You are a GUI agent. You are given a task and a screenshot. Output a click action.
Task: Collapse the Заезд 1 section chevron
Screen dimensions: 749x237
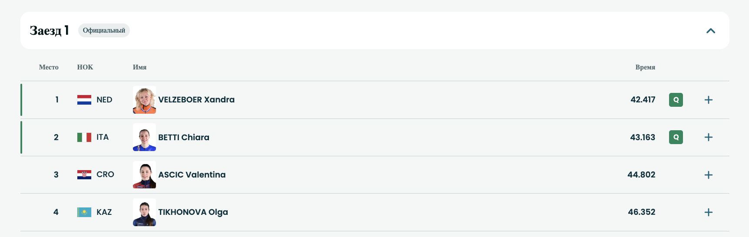(711, 31)
